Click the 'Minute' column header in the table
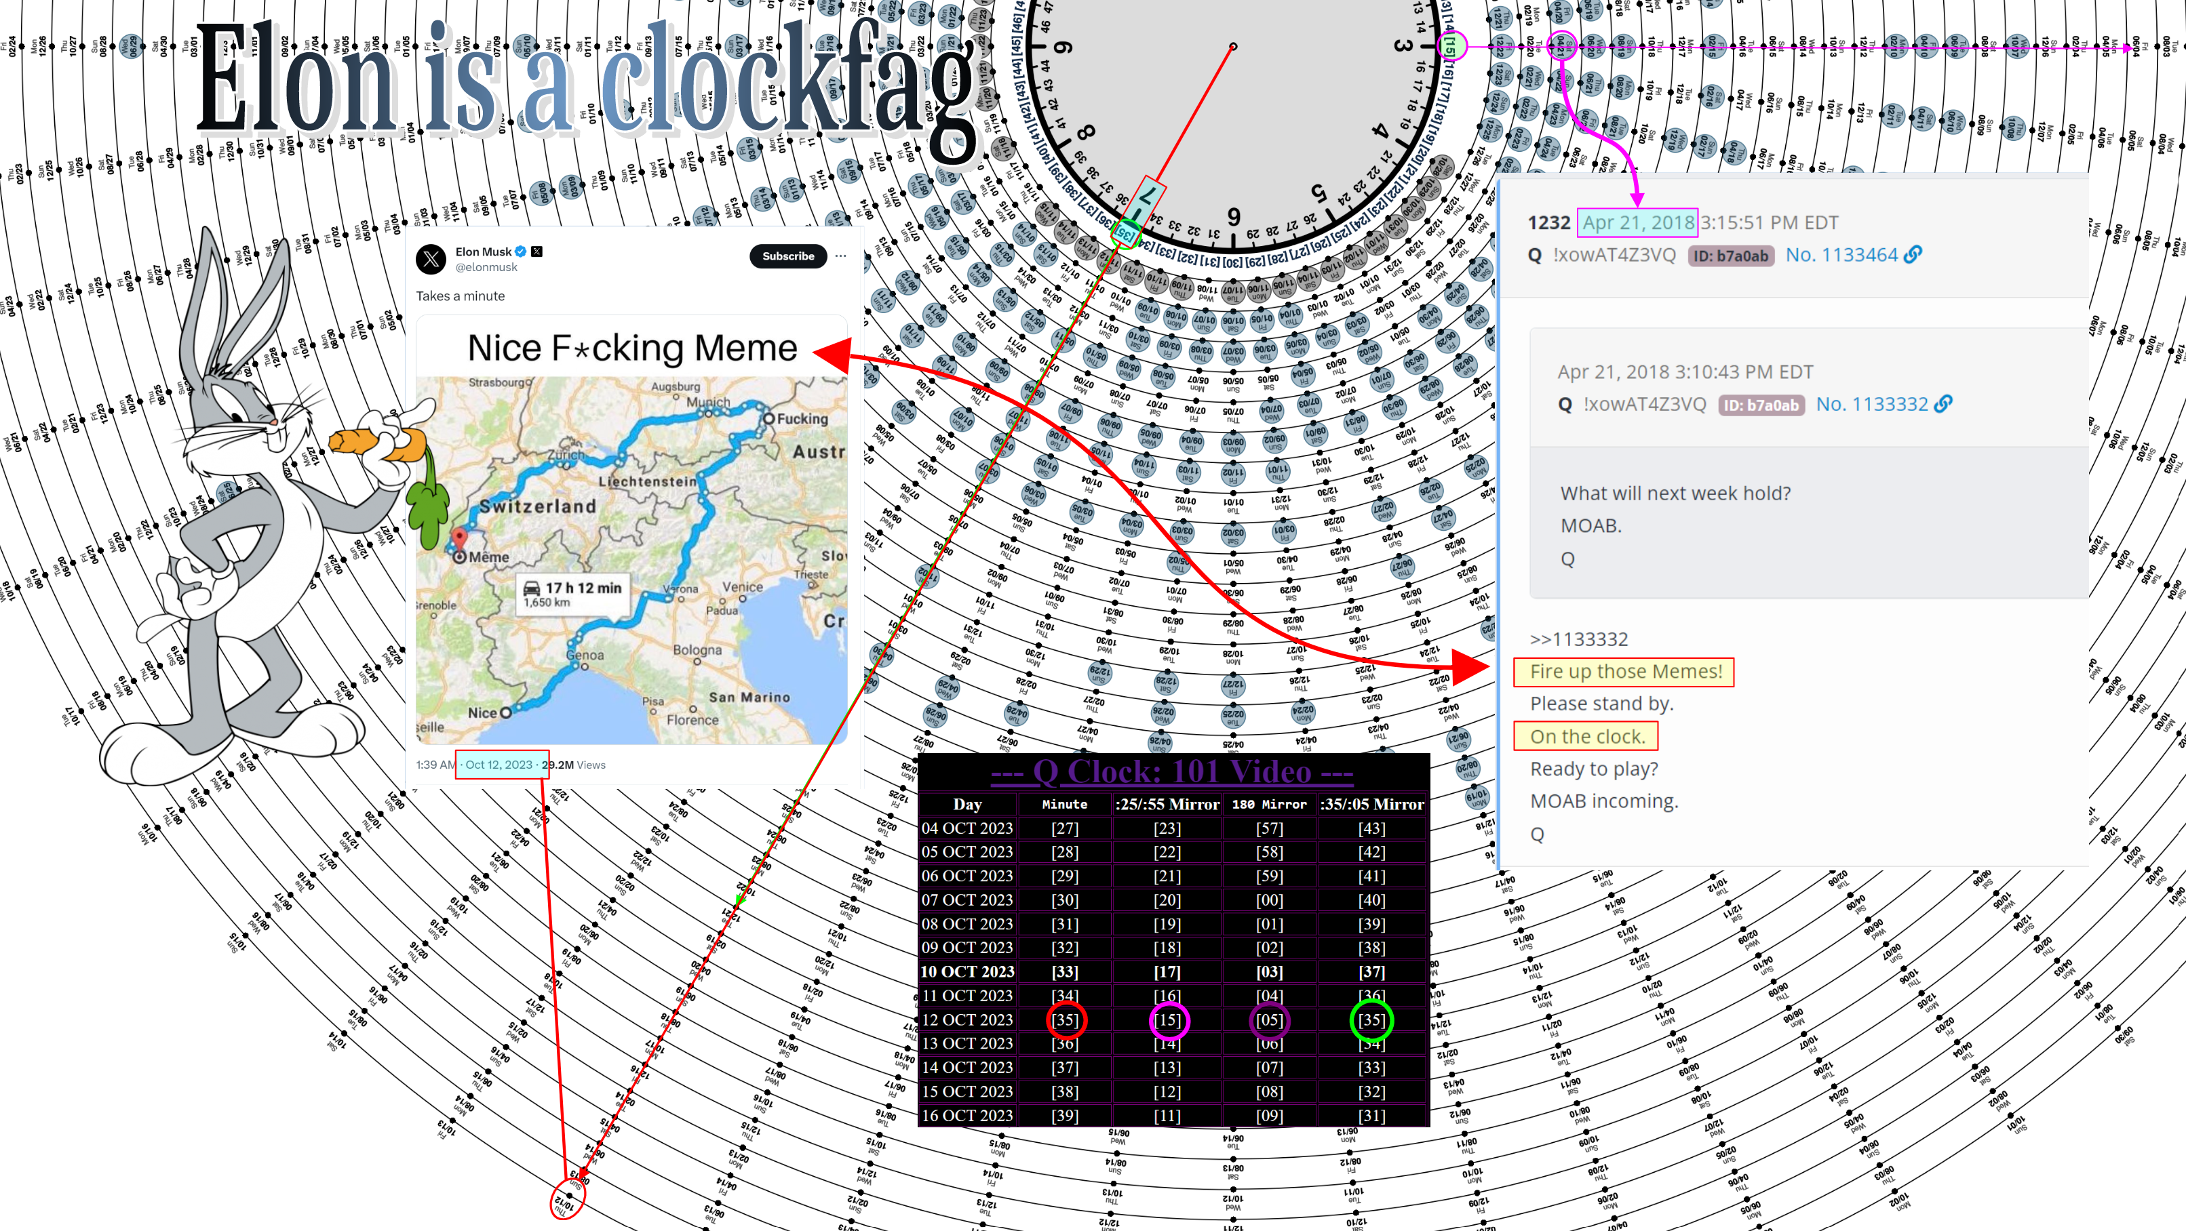Image resolution: width=2186 pixels, height=1231 pixels. [1064, 804]
